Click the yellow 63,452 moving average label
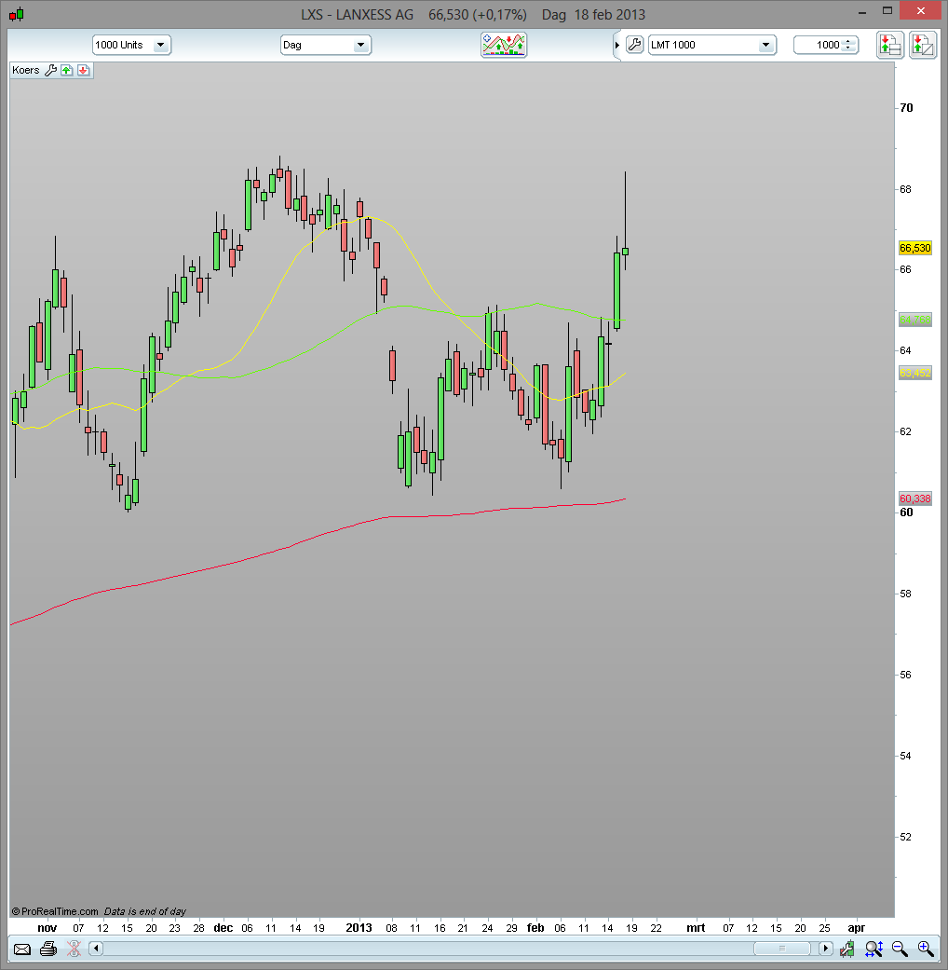The image size is (948, 970). [x=914, y=373]
